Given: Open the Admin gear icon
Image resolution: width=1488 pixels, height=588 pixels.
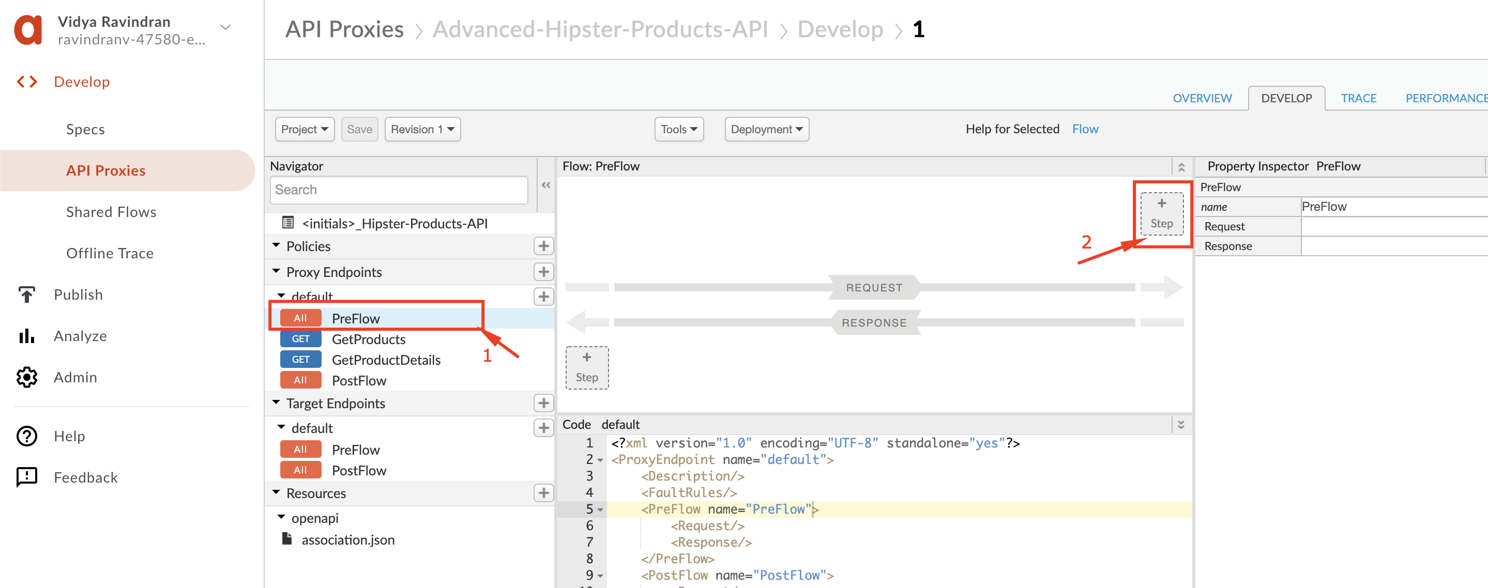Looking at the screenshot, I should [26, 377].
